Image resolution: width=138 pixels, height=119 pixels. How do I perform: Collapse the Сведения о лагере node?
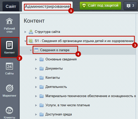pos(31,50)
